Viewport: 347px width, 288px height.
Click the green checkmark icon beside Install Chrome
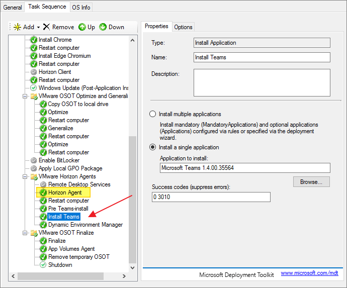pos(34,40)
